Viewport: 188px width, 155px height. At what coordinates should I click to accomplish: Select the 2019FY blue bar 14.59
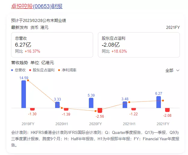click(23, 94)
